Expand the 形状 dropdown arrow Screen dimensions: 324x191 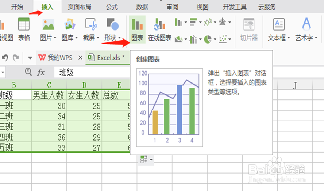click(x=119, y=38)
